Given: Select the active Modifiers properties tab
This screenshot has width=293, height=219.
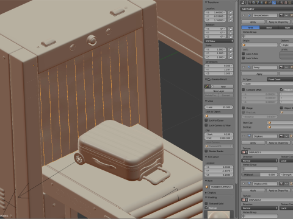Looking at the screenshot, I should [274, 2].
